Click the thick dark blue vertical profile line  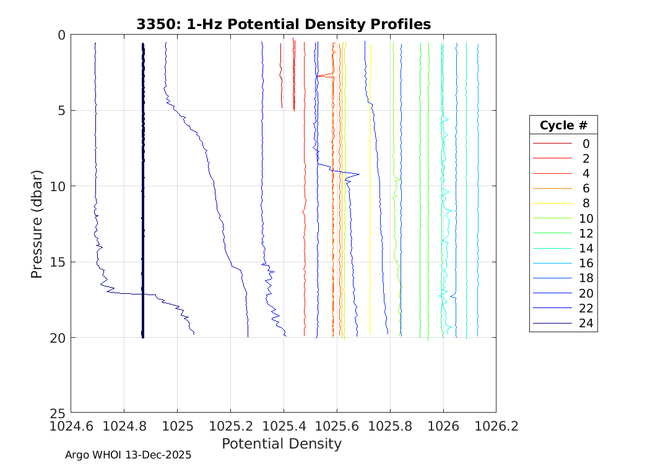pos(143,186)
